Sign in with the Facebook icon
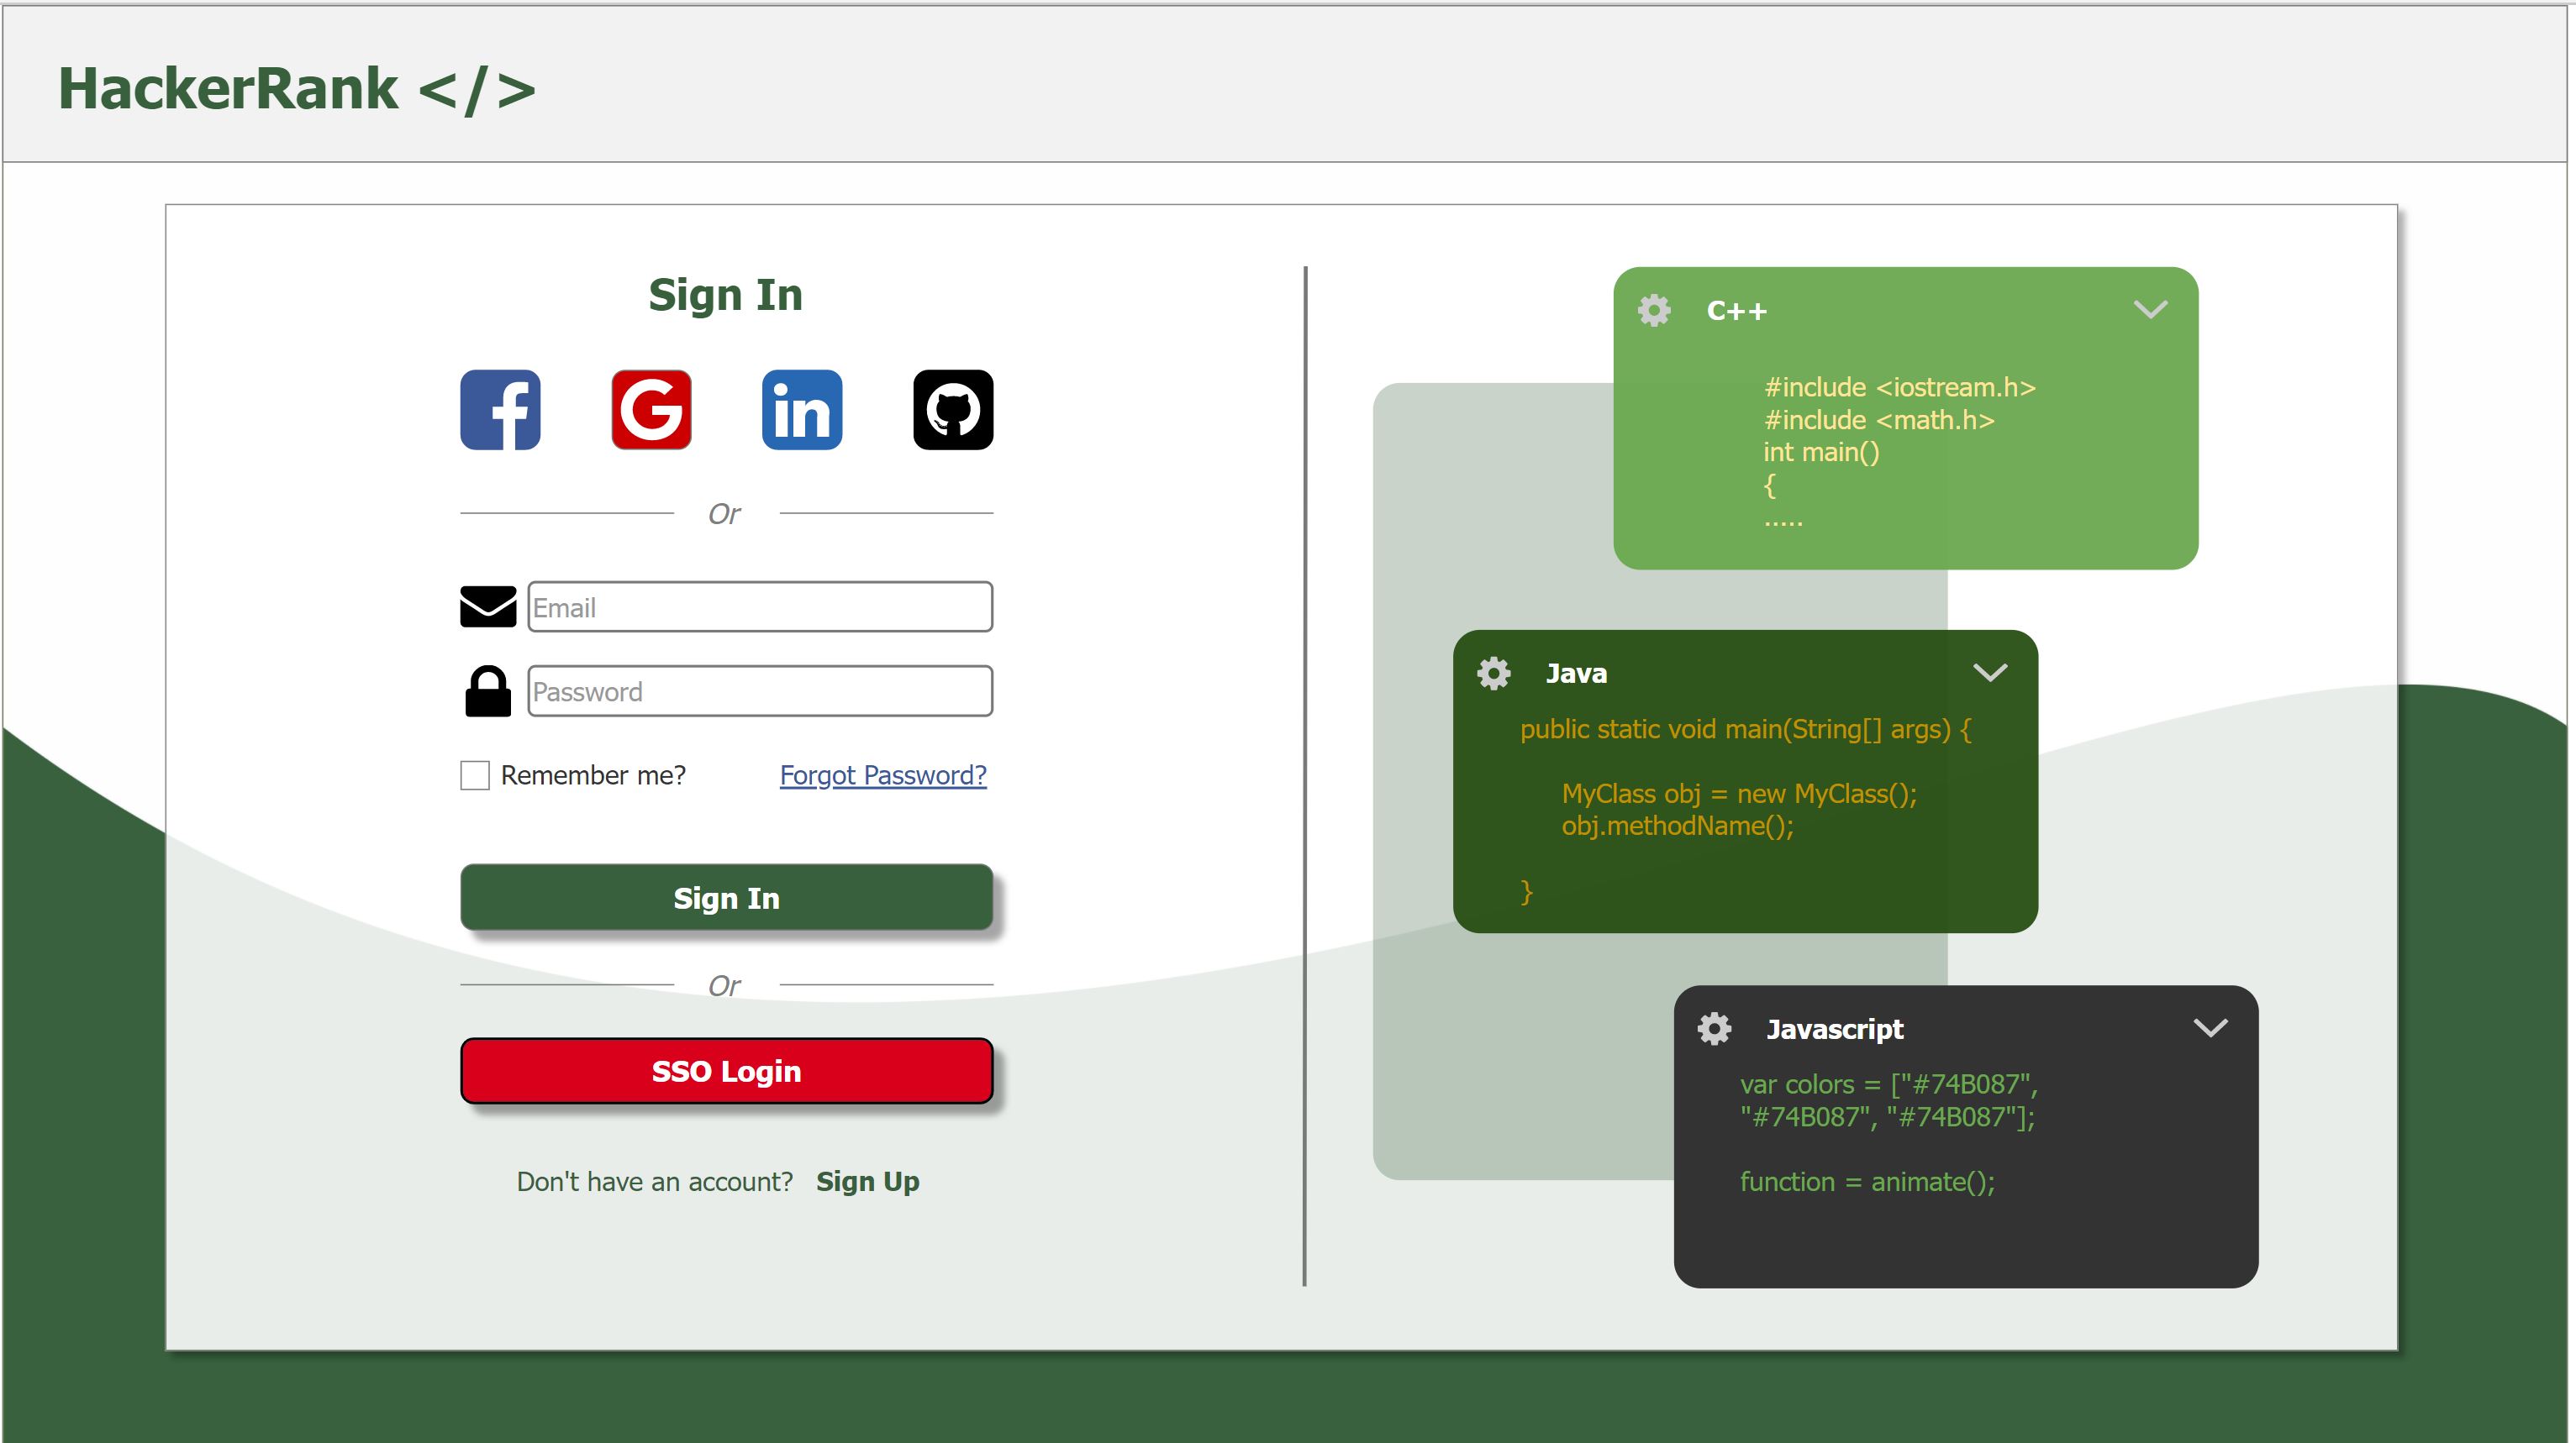The image size is (2576, 1443). 499,410
